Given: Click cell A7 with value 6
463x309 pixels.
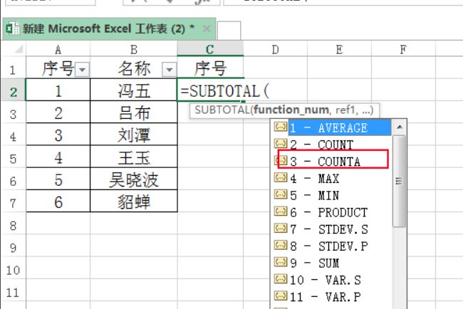Looking at the screenshot, I should [58, 201].
